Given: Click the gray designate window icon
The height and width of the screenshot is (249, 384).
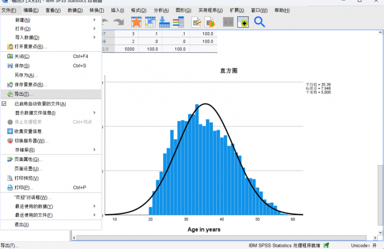Looking at the screenshot, I should (x=228, y=22).
